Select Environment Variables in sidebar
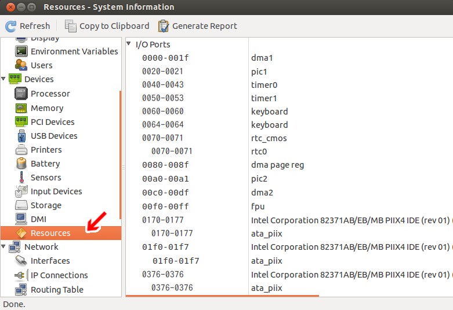This screenshot has width=453, height=310. click(74, 51)
